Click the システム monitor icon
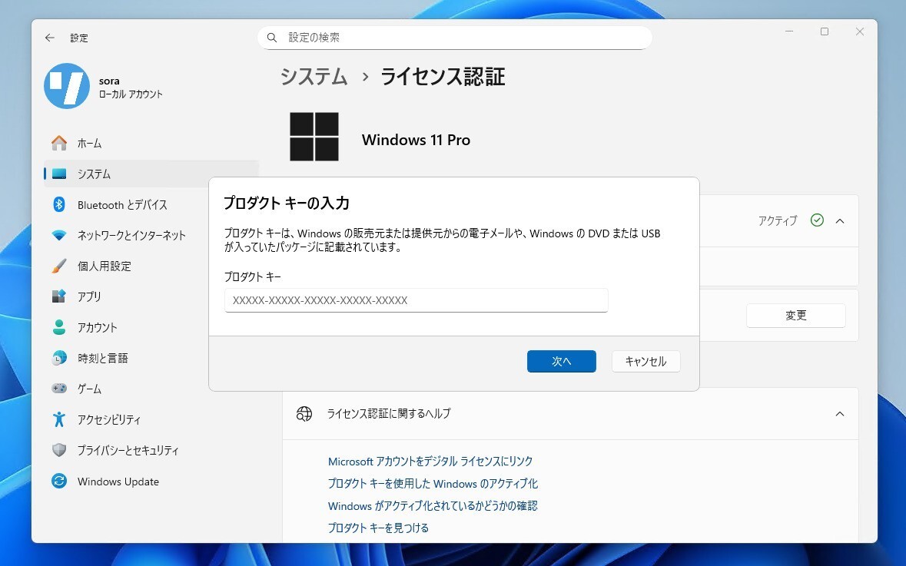 tap(59, 174)
